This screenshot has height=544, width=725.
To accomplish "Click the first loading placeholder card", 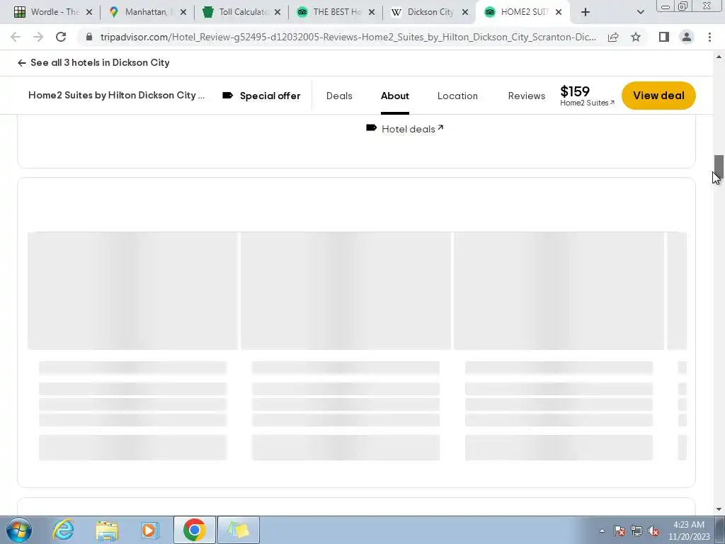I will click(132, 346).
